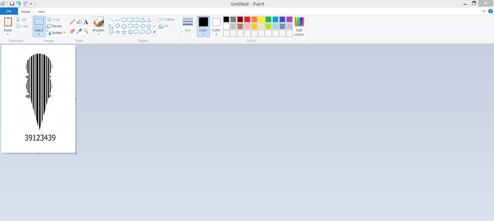Choose the Oval shape

[x=124, y=20]
